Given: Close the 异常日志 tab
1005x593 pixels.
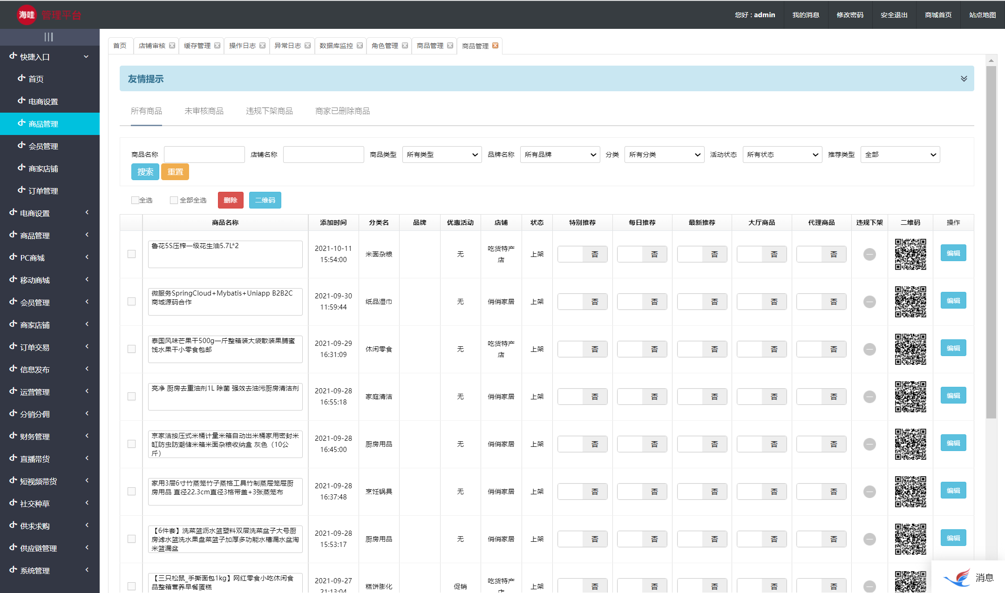Looking at the screenshot, I should click(308, 46).
